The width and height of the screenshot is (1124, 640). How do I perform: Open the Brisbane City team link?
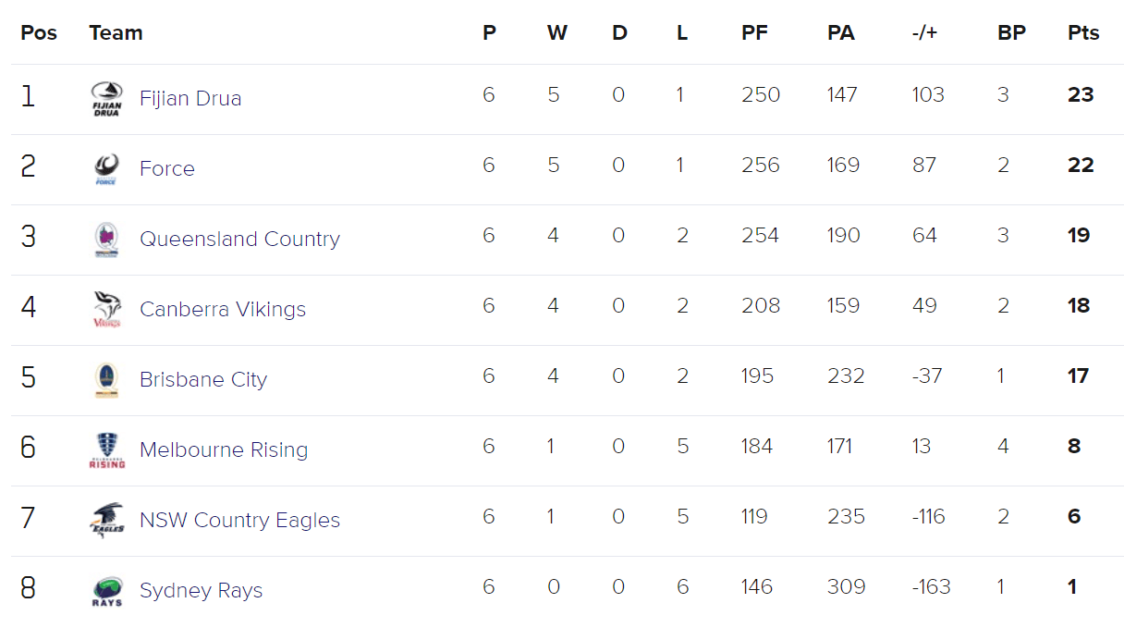pyautogui.click(x=203, y=380)
